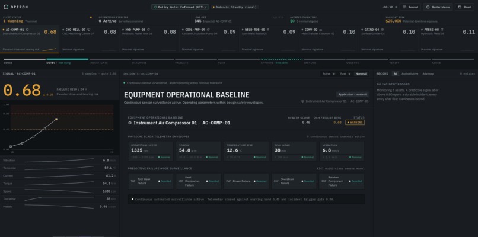The height and width of the screenshot is (237, 478).
Task: Open the Record button
Action: click(x=410, y=7)
